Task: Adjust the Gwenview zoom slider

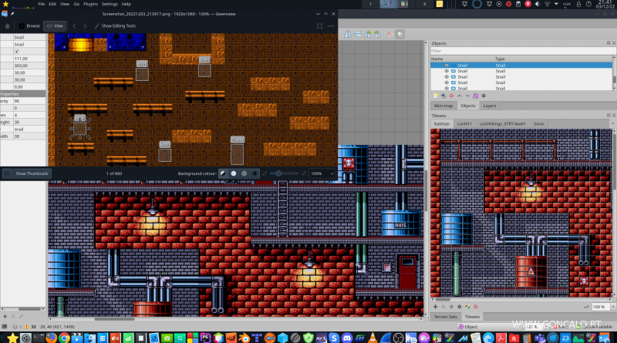Action: click(x=284, y=173)
